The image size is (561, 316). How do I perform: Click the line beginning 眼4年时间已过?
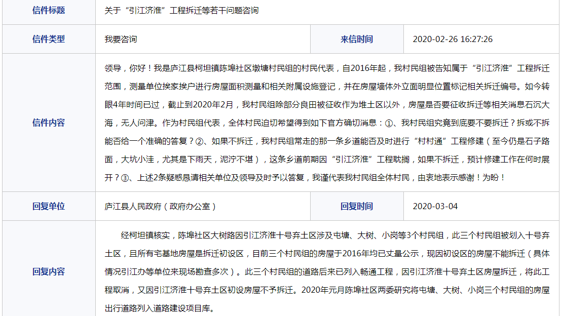(327, 104)
